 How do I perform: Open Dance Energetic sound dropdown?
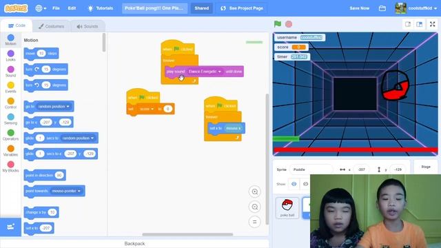coord(205,72)
